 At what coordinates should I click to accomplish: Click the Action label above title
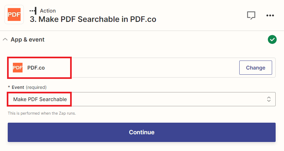(x=48, y=11)
